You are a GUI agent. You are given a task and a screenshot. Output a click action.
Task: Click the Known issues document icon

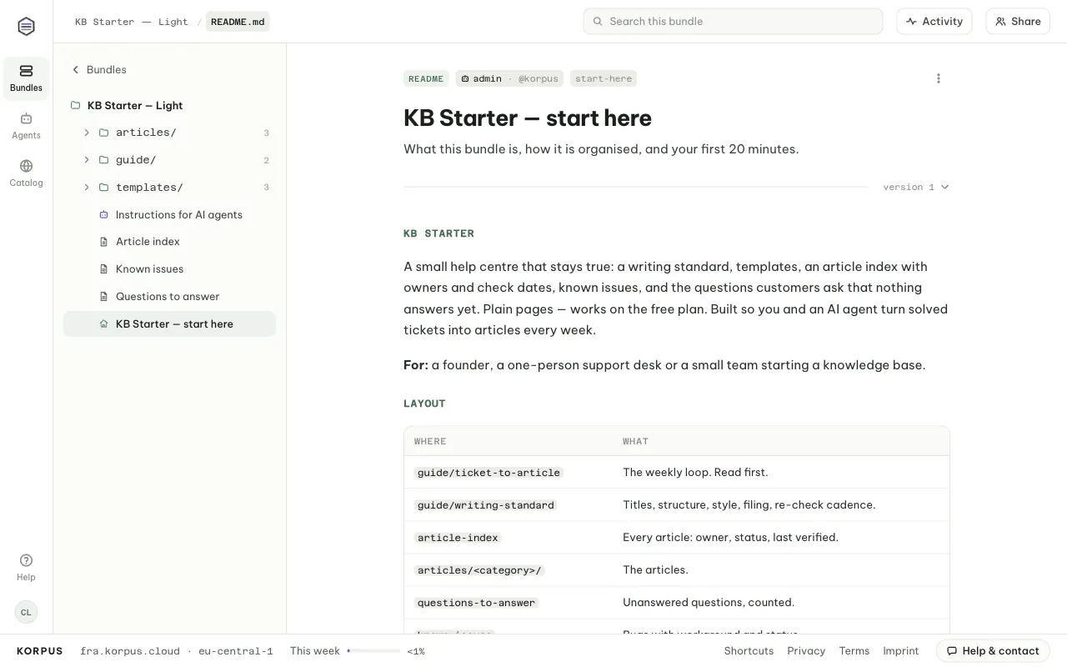tap(104, 269)
